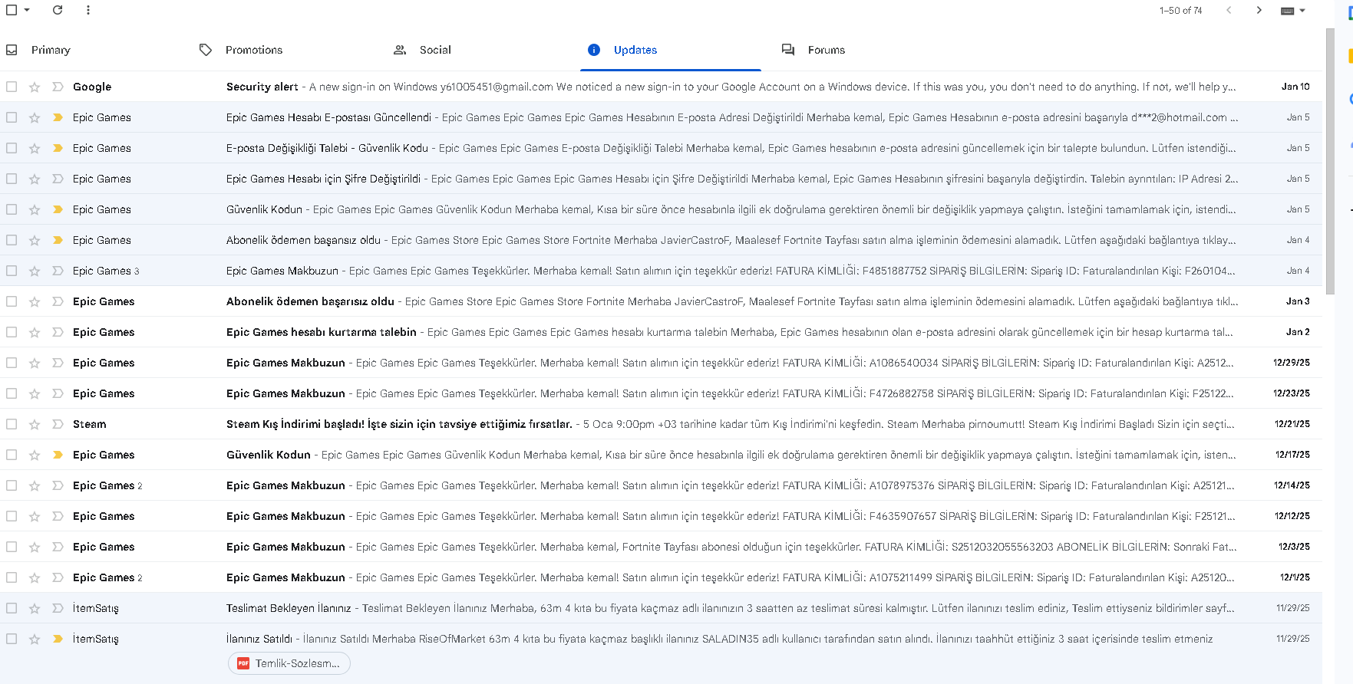The width and height of the screenshot is (1353, 684).
Task: Select the Jan 3 Abonelik ödemen başarısız checkbox
Action: pyautogui.click(x=12, y=301)
